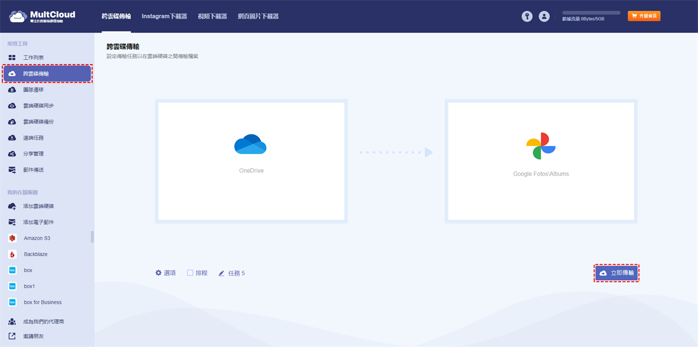The image size is (698, 347).
Task: Click the 團隊遷移 cloud icon
Action: pyautogui.click(x=12, y=90)
